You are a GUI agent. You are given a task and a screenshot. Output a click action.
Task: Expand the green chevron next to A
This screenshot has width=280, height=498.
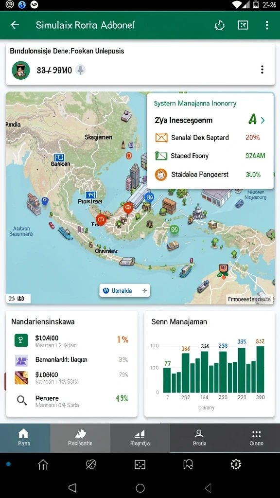(x=262, y=120)
